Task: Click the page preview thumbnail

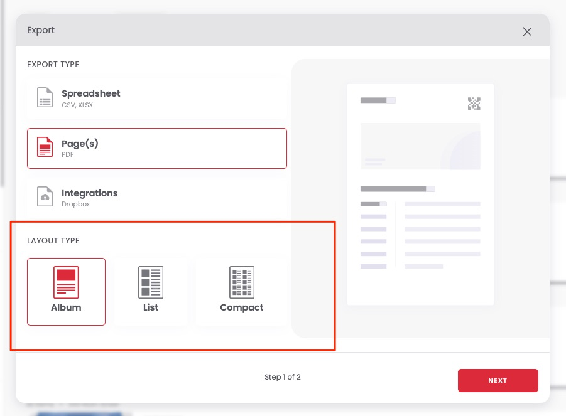Action: (420, 195)
